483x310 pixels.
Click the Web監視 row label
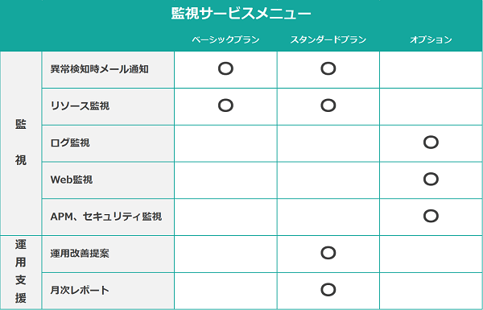(x=72, y=180)
